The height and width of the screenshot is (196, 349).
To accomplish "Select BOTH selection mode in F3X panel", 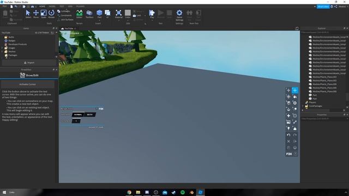I will tap(89, 115).
